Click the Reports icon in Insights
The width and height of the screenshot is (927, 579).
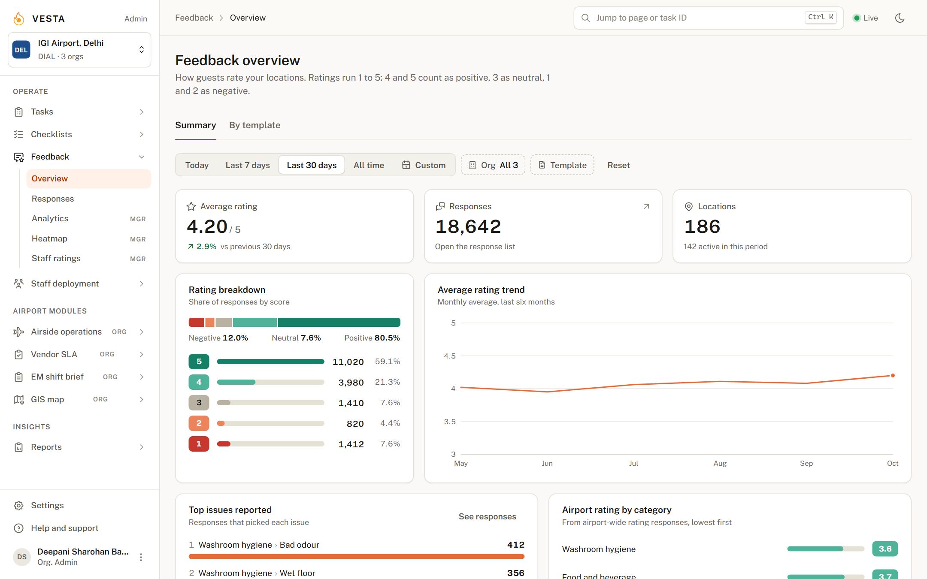click(x=18, y=447)
